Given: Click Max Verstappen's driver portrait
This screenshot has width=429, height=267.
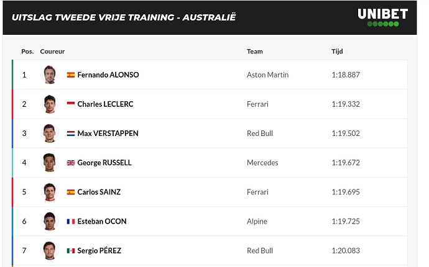Looking at the screenshot, I should pos(50,133).
